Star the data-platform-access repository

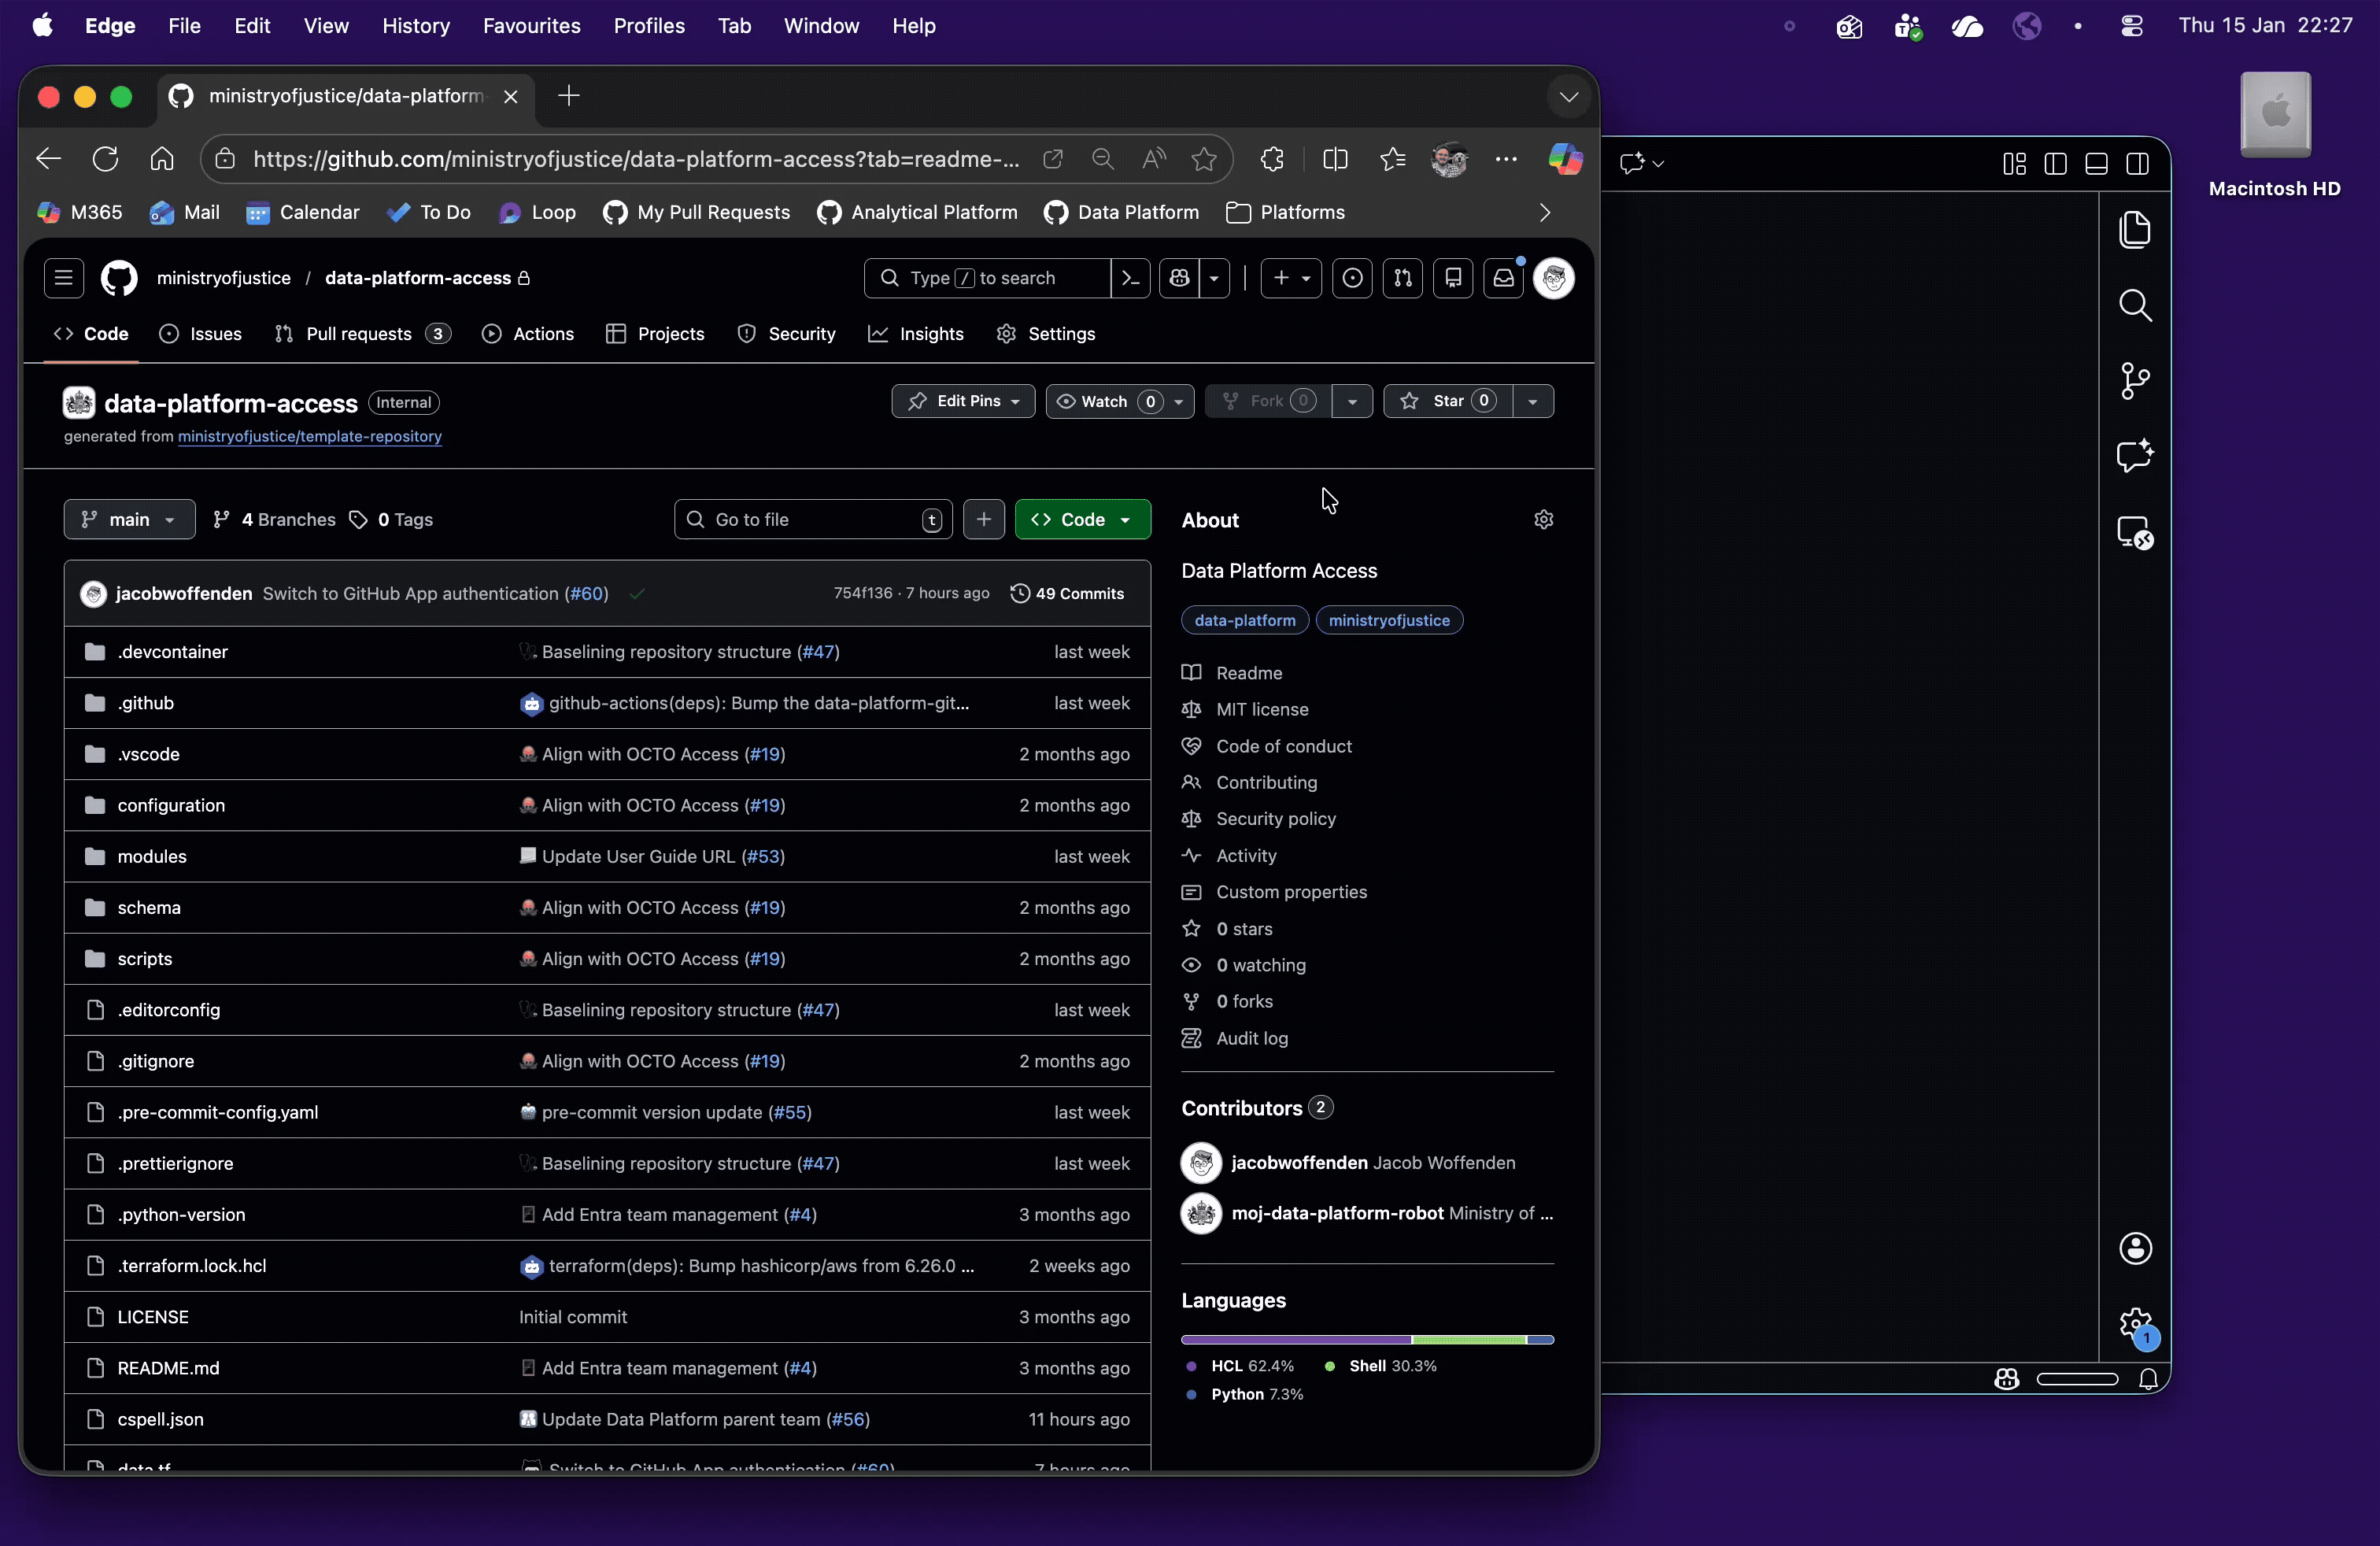pos(1446,401)
